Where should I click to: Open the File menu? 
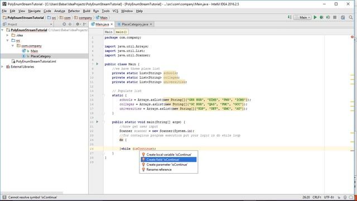pyautogui.click(x=4, y=11)
